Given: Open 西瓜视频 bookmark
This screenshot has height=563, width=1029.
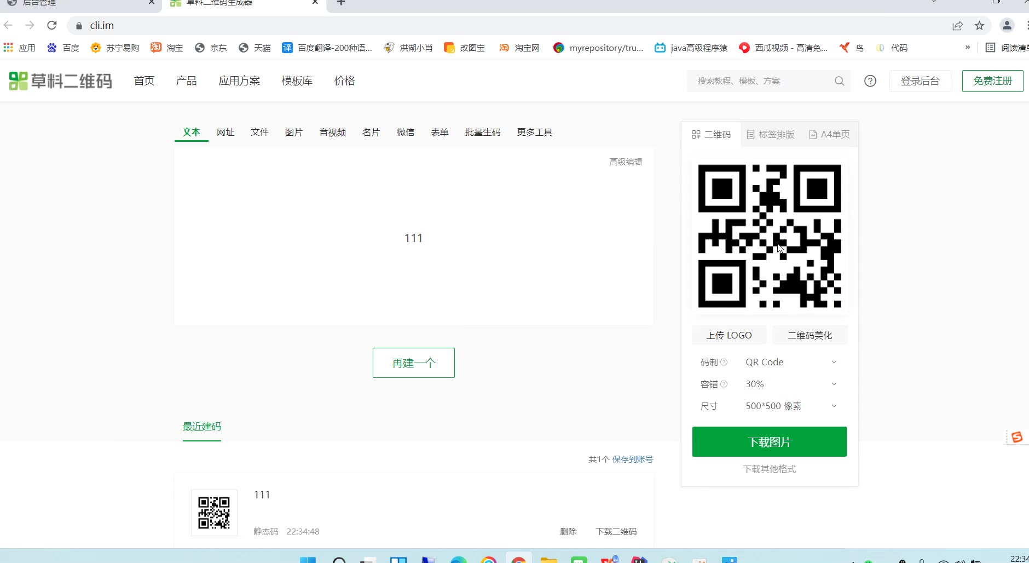Looking at the screenshot, I should click(783, 48).
